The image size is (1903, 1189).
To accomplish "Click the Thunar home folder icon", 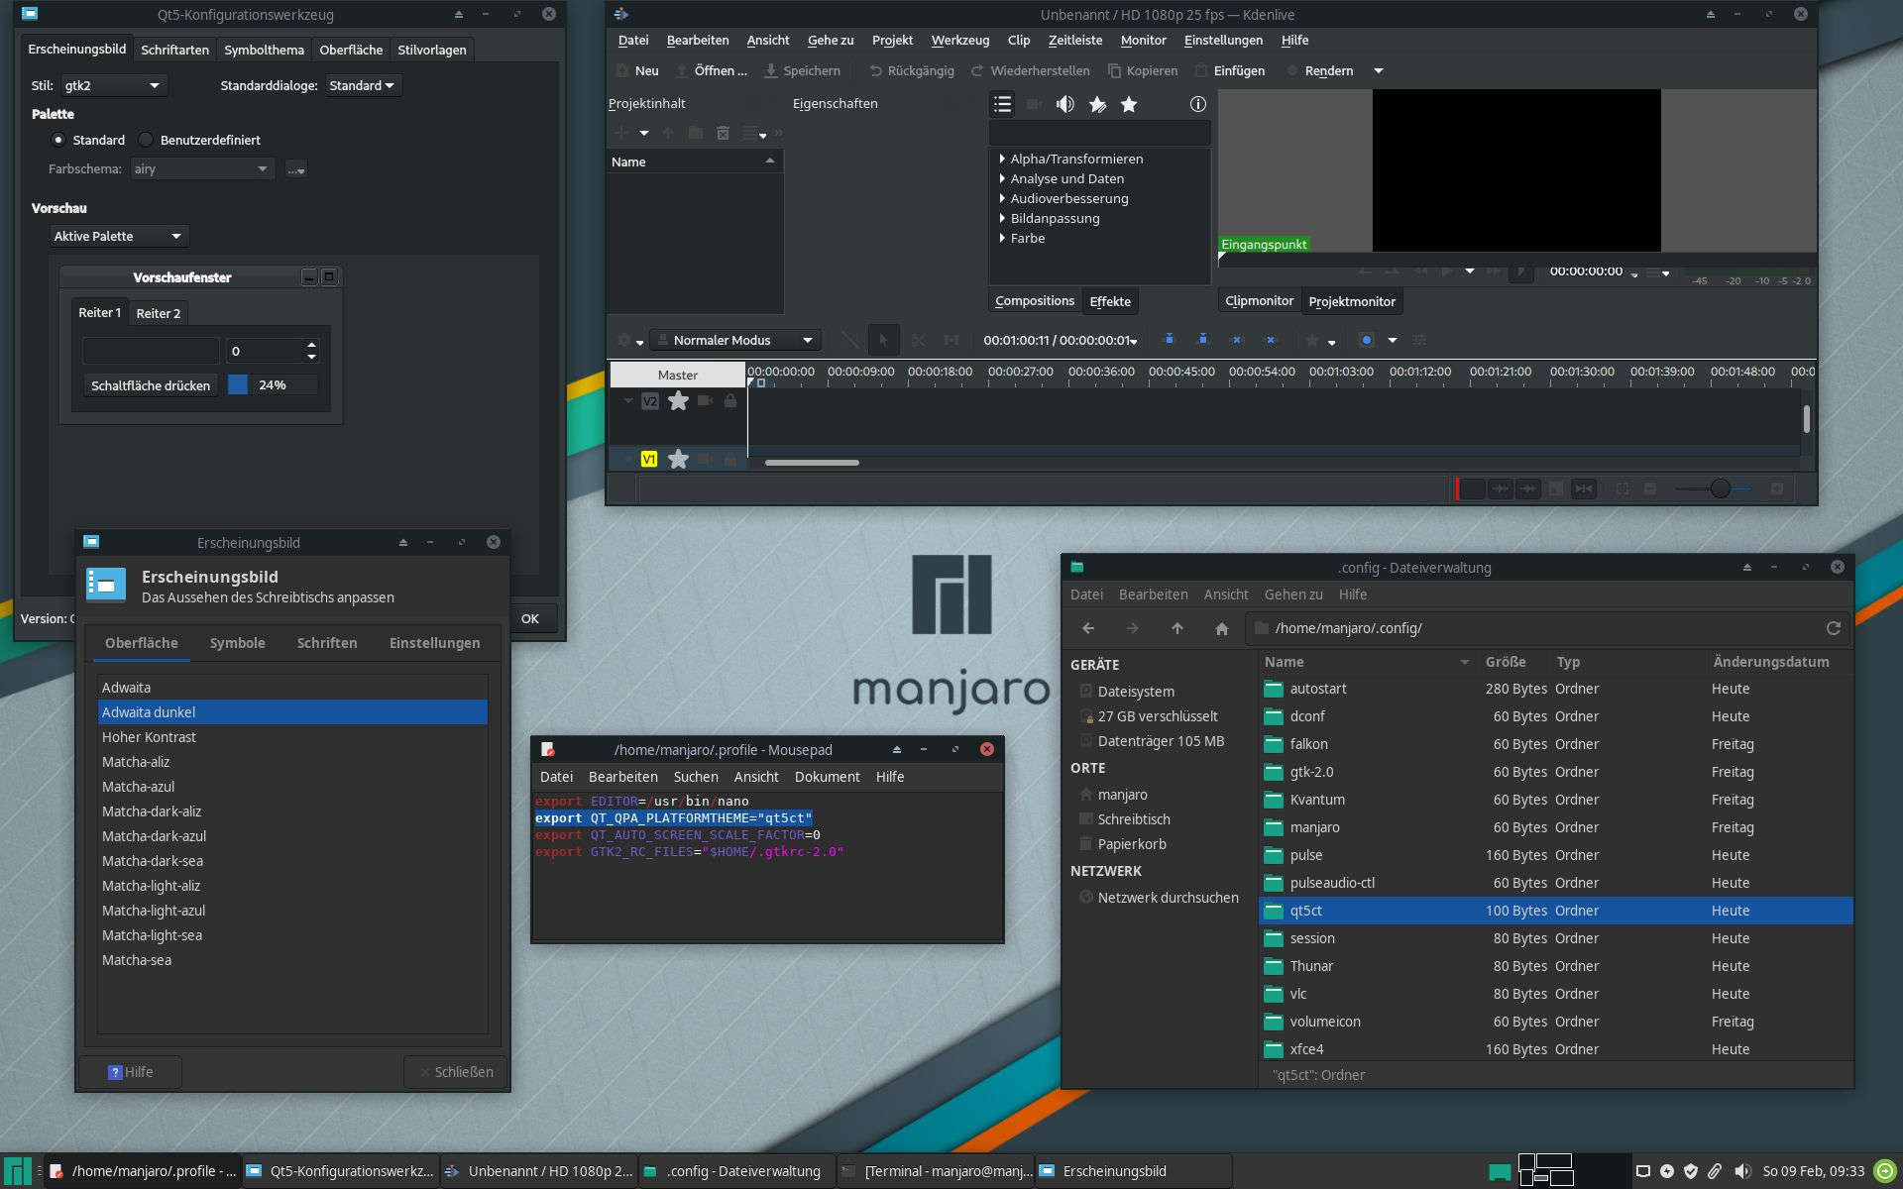I will coord(1221,628).
